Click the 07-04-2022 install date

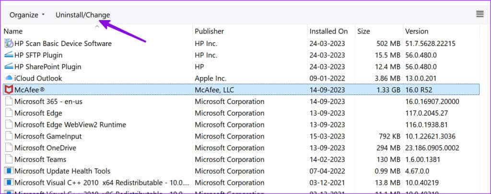pos(327,171)
